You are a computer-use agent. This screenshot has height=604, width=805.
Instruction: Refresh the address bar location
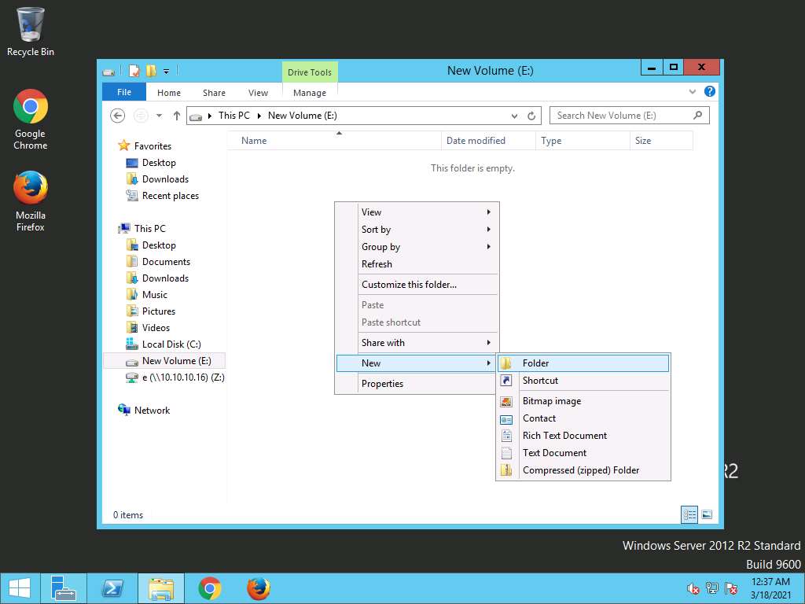pyautogui.click(x=531, y=116)
